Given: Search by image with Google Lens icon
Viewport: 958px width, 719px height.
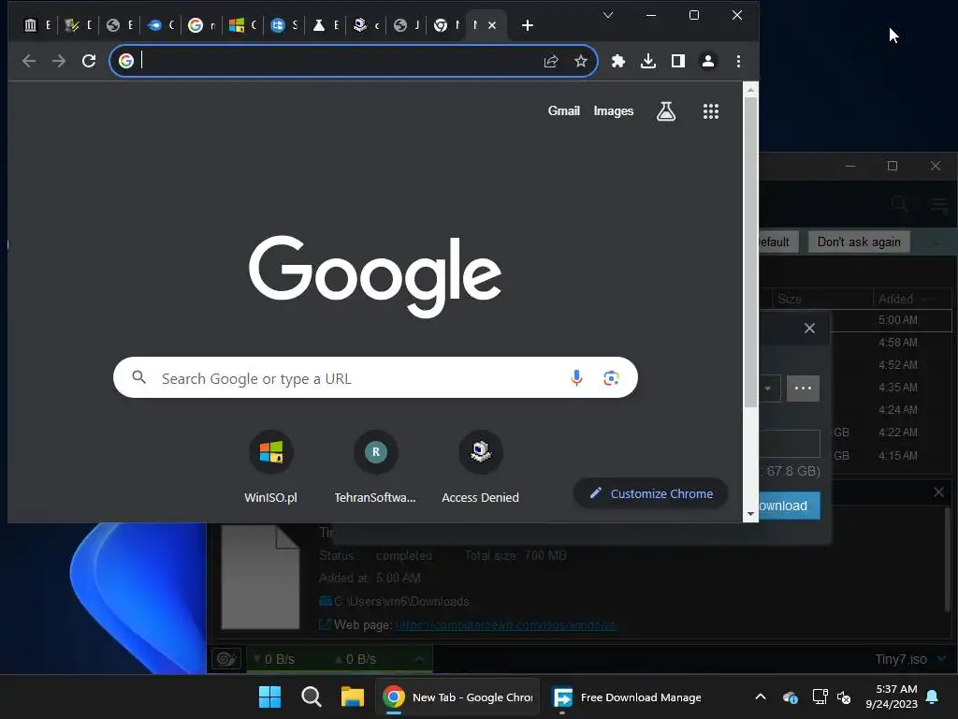Looking at the screenshot, I should [x=611, y=378].
